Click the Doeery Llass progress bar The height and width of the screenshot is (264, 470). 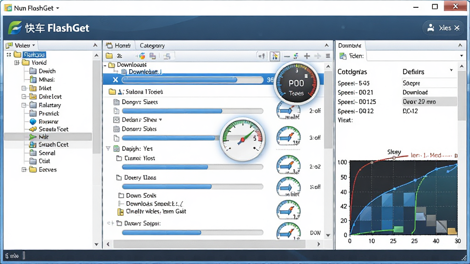[x=193, y=187]
